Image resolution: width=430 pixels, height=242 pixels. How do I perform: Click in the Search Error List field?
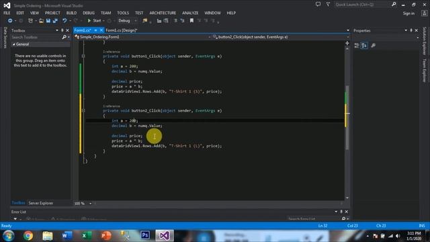313,219
